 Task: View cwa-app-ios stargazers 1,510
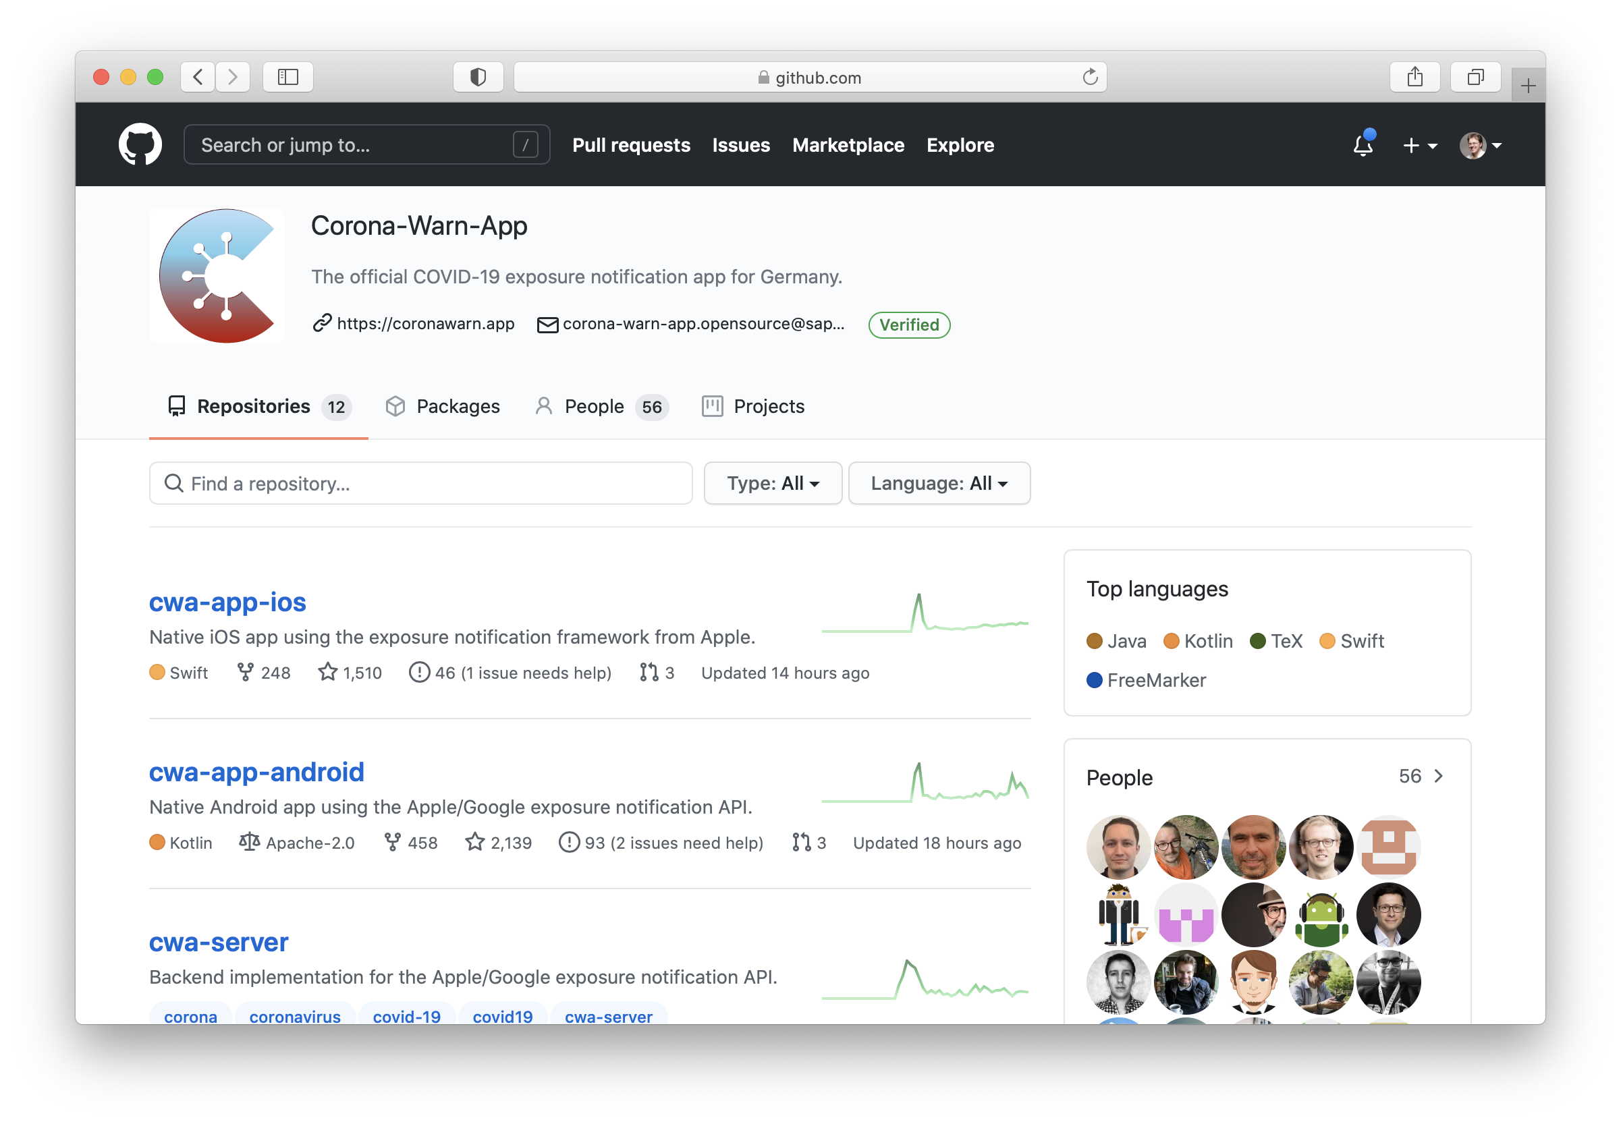coord(350,673)
